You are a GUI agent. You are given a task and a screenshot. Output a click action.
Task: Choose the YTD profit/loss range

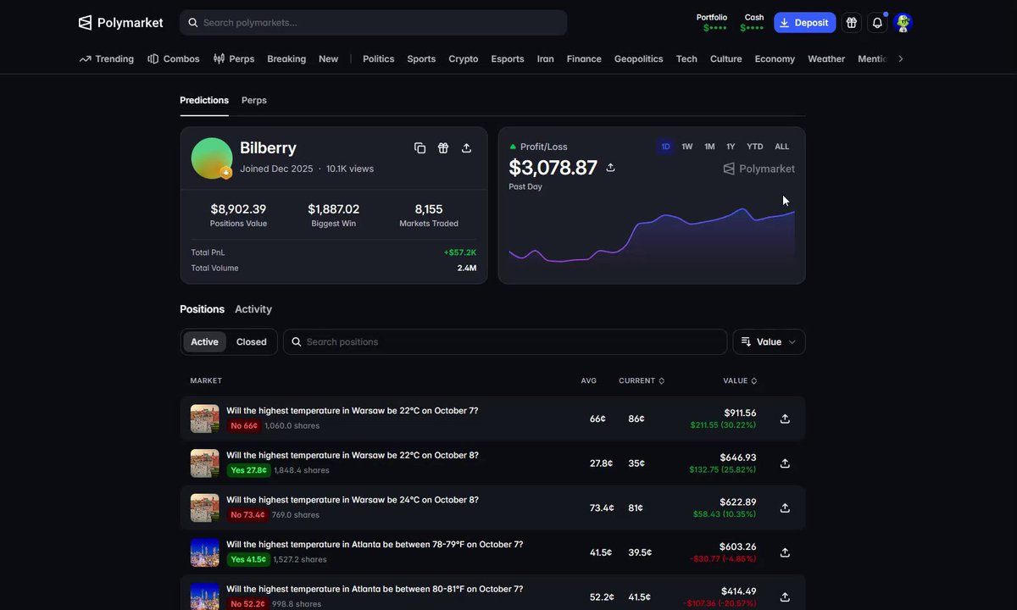(x=755, y=147)
